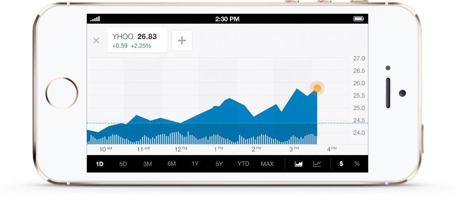Select the 1D time range
The height and width of the screenshot is (208, 456).
[100, 164]
